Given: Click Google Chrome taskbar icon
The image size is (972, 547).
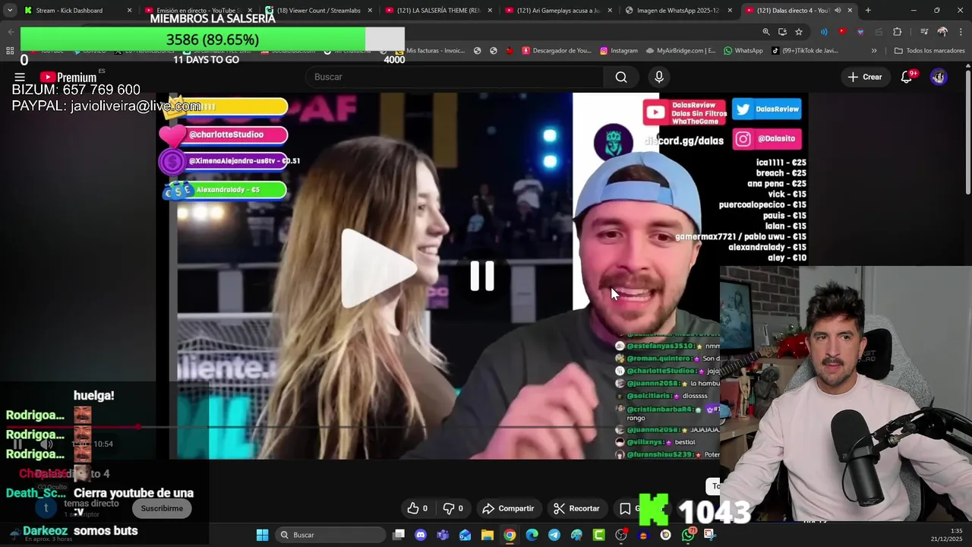Looking at the screenshot, I should click(510, 535).
